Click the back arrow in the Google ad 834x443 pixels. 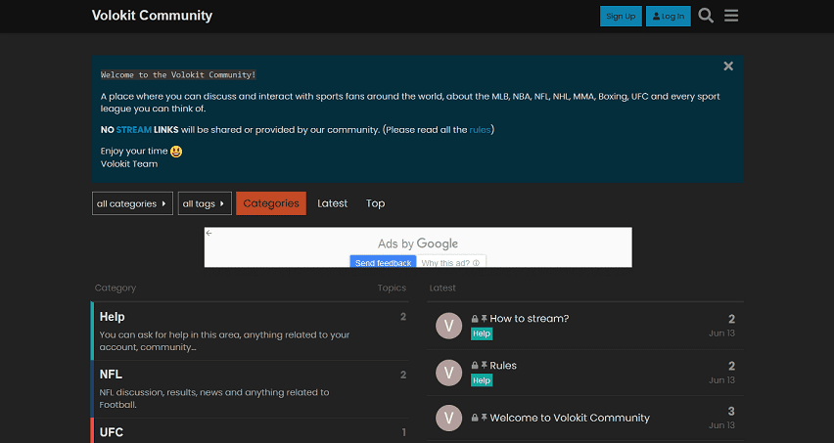(209, 233)
